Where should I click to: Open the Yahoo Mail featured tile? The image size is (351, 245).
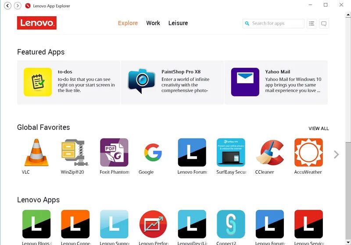pyautogui.click(x=276, y=82)
